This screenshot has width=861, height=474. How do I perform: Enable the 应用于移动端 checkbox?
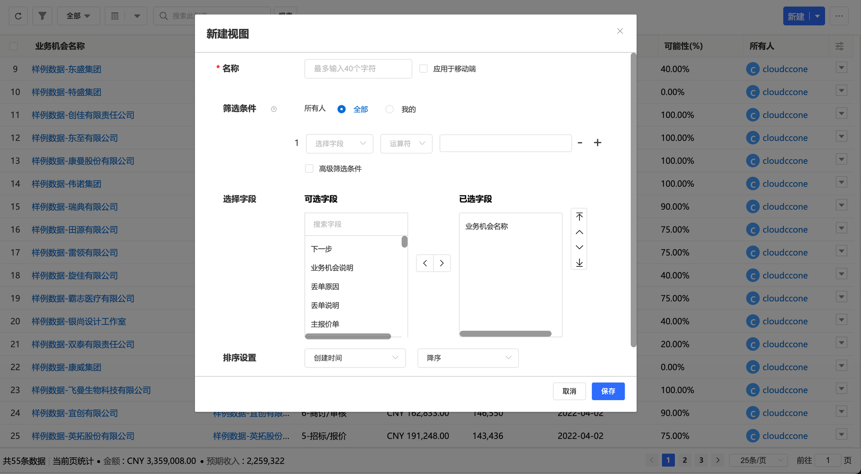[x=424, y=69]
